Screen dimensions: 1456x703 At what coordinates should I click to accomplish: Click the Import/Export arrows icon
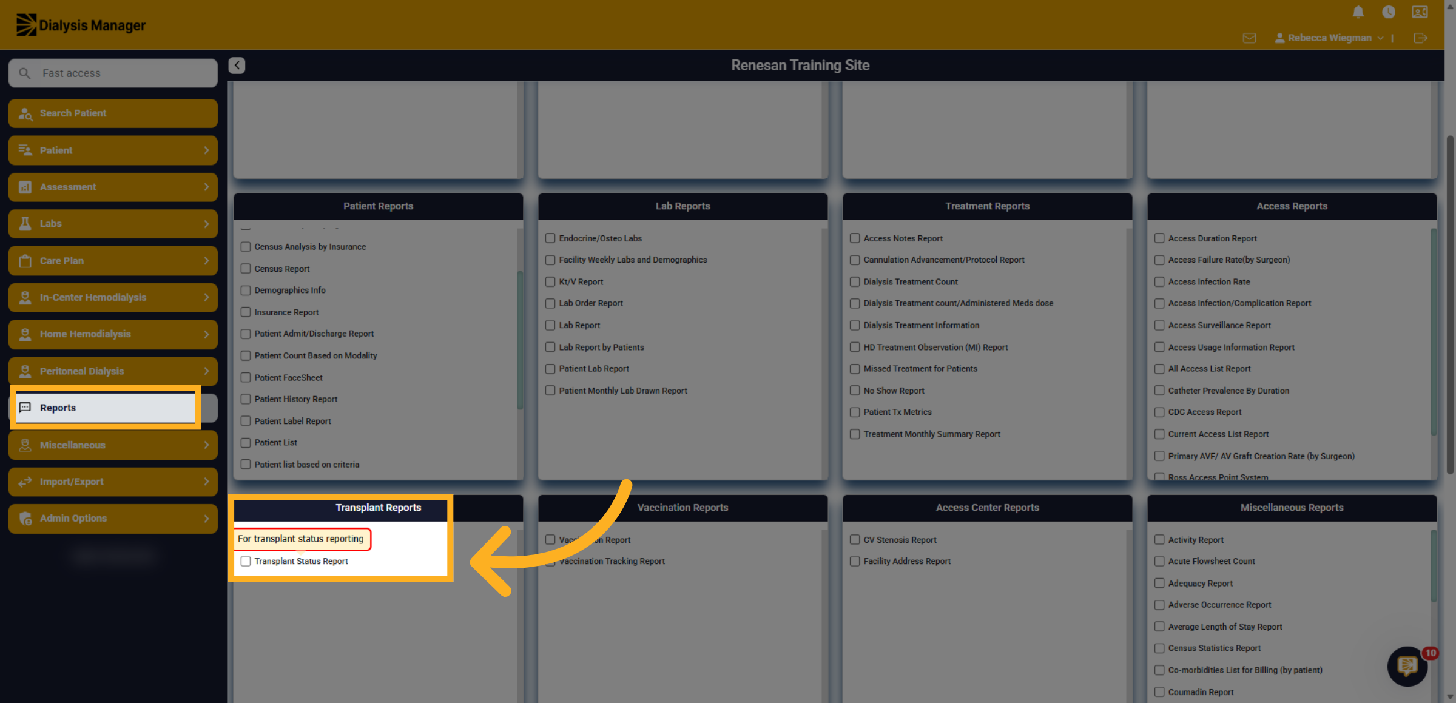(x=25, y=482)
